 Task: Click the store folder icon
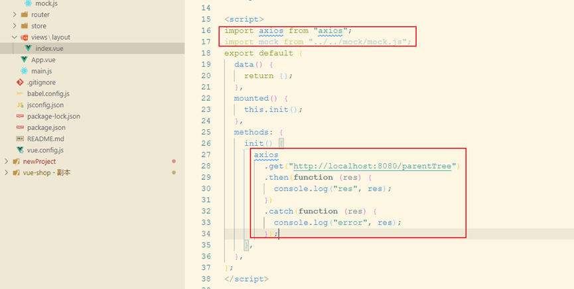[x=25, y=26]
